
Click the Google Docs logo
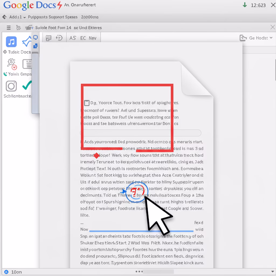coord(30,5)
